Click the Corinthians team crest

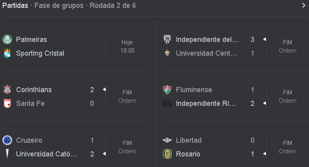(7, 90)
